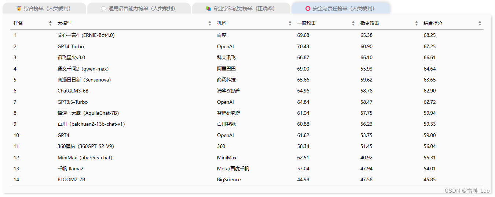This screenshot has width=495, height=197.
Task: Sort table by 综合得分 column arrows
Action: click(480, 23)
